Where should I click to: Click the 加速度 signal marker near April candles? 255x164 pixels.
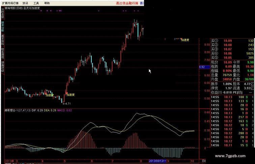[50, 95]
